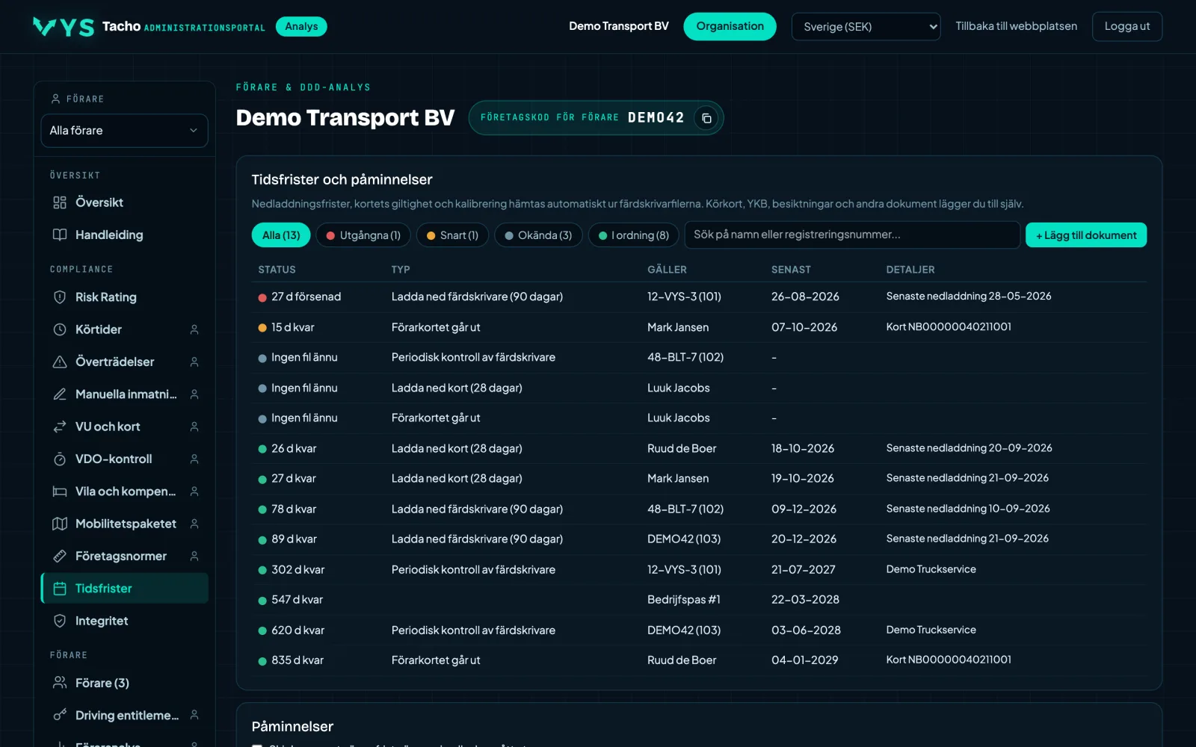Click Tillbaka till webbplatsen link
The height and width of the screenshot is (747, 1196).
coord(1016,26)
